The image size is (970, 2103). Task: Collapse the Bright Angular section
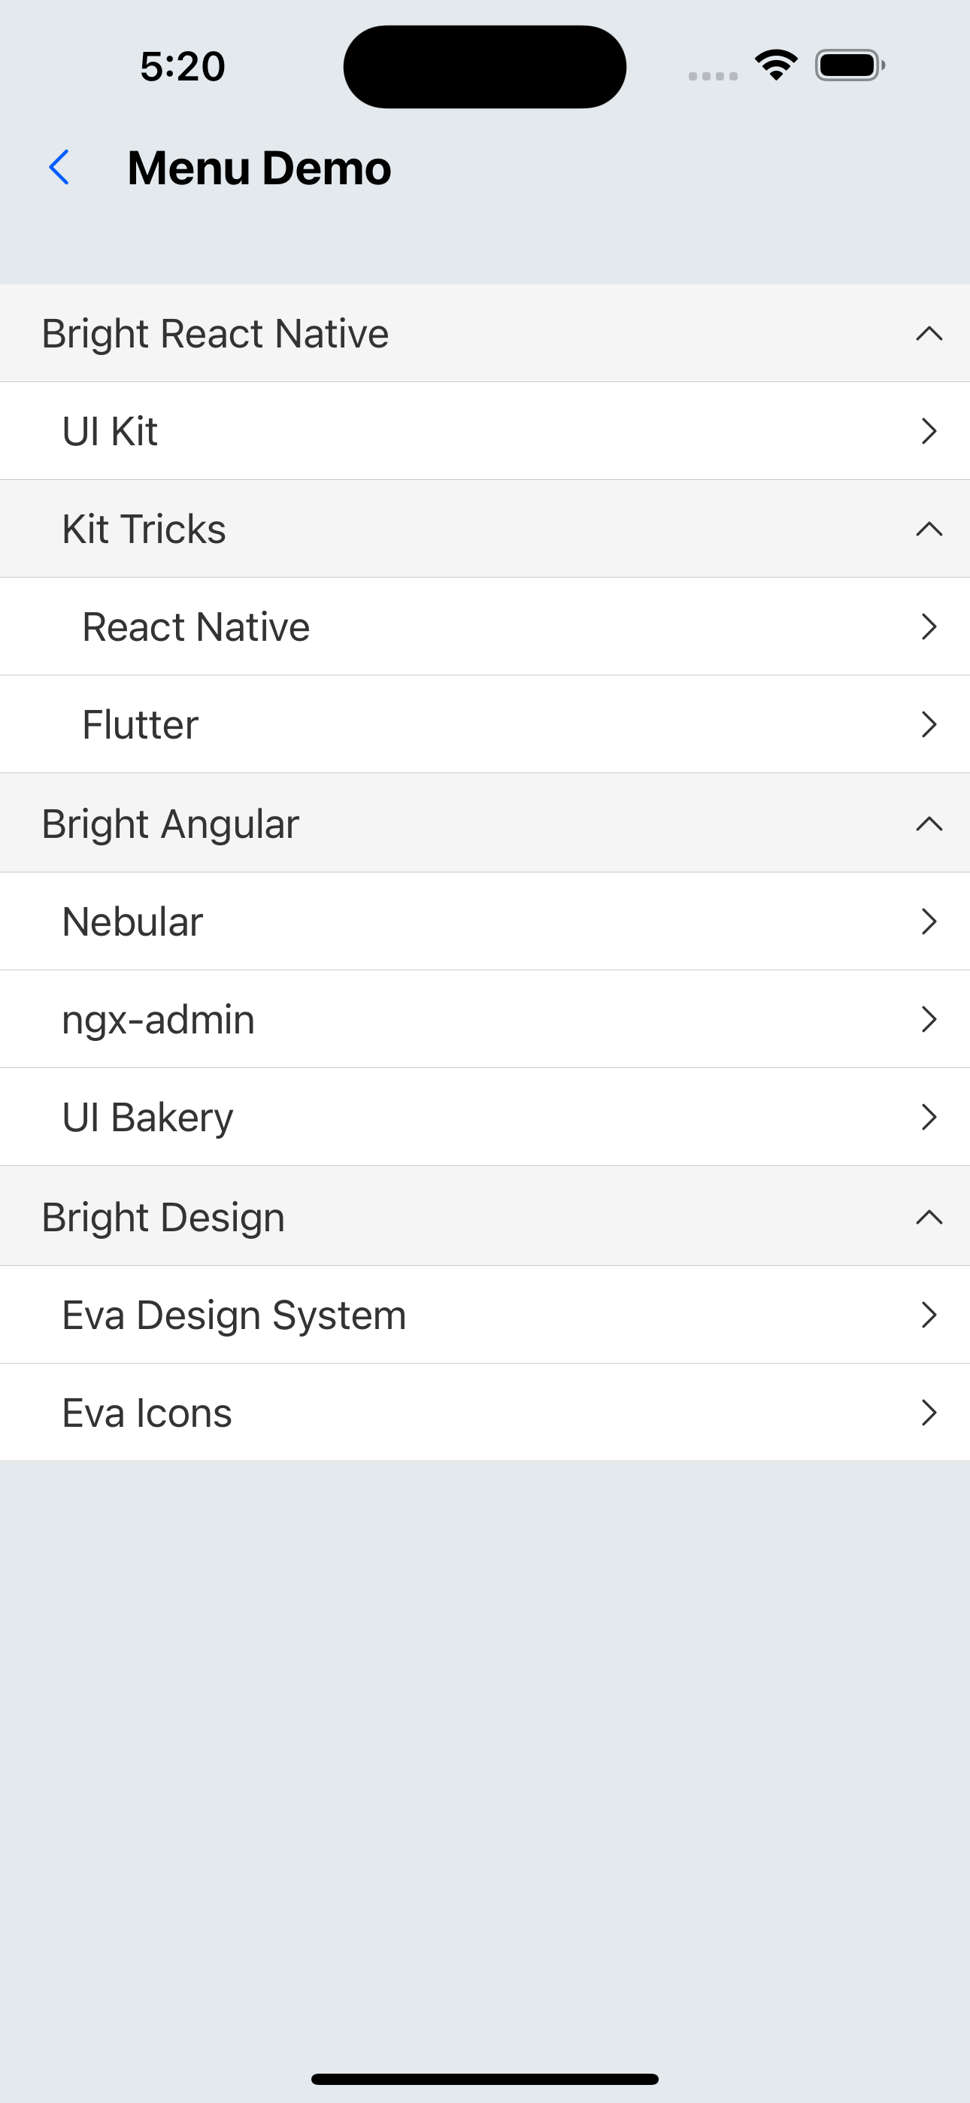929,824
